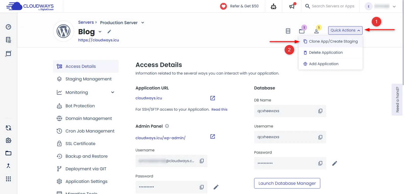Click Refer & Get $50 link
The image size is (404, 194).
point(239,6)
